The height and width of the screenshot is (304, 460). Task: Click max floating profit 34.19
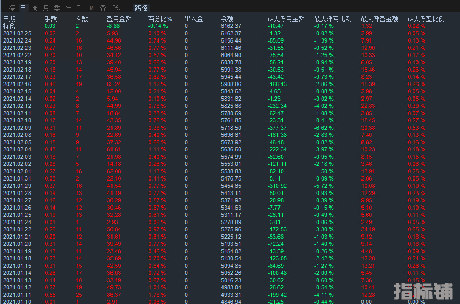click(368, 229)
